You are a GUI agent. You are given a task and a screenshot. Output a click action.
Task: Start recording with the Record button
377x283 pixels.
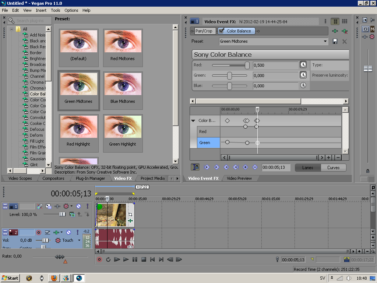point(99,259)
